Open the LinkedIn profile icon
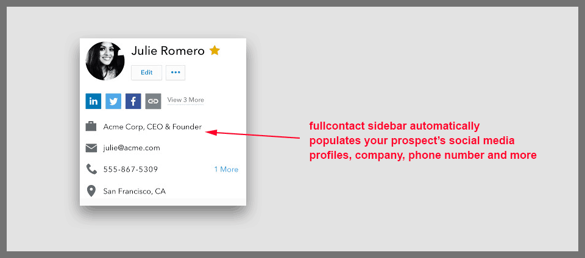The image size is (585, 258). [93, 101]
